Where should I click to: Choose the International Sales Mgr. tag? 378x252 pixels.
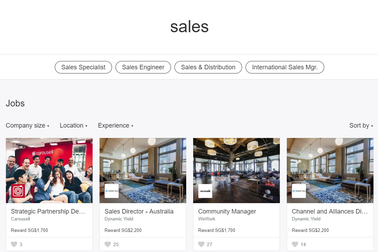[x=285, y=67]
